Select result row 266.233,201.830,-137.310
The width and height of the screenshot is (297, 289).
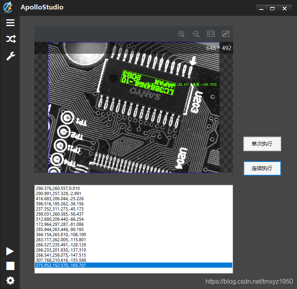(134, 250)
